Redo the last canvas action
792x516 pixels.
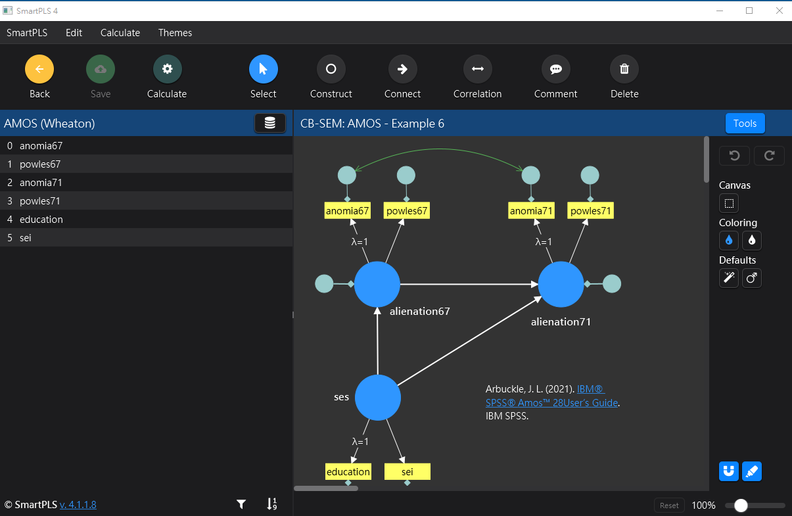pos(769,156)
